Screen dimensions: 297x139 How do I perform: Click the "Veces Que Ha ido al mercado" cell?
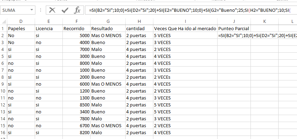(x=185, y=28)
